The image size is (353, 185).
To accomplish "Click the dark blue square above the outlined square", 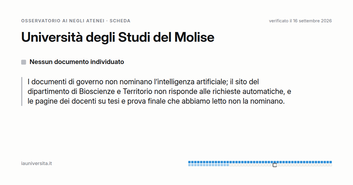I will (275, 162).
